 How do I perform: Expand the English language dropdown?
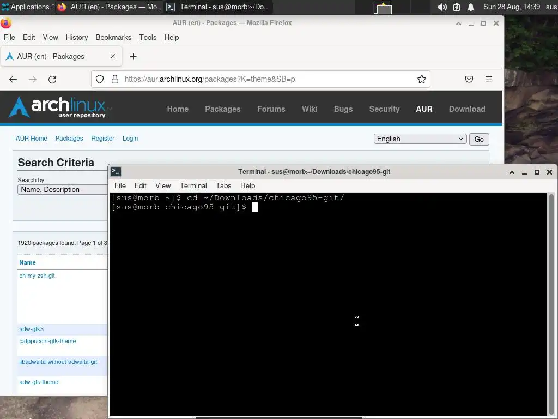click(x=420, y=139)
